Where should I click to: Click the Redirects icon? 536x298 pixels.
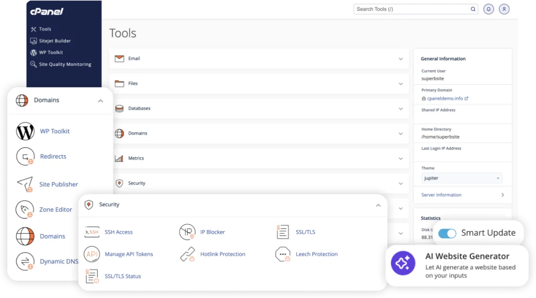[x=25, y=157]
